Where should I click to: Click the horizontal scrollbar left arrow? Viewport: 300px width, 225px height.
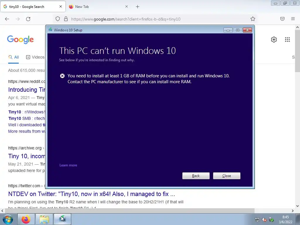pos(2,211)
